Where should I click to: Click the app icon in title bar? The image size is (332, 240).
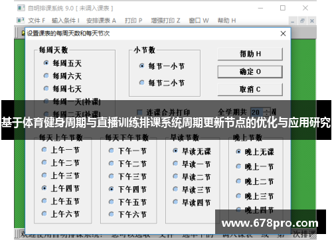click(21, 8)
